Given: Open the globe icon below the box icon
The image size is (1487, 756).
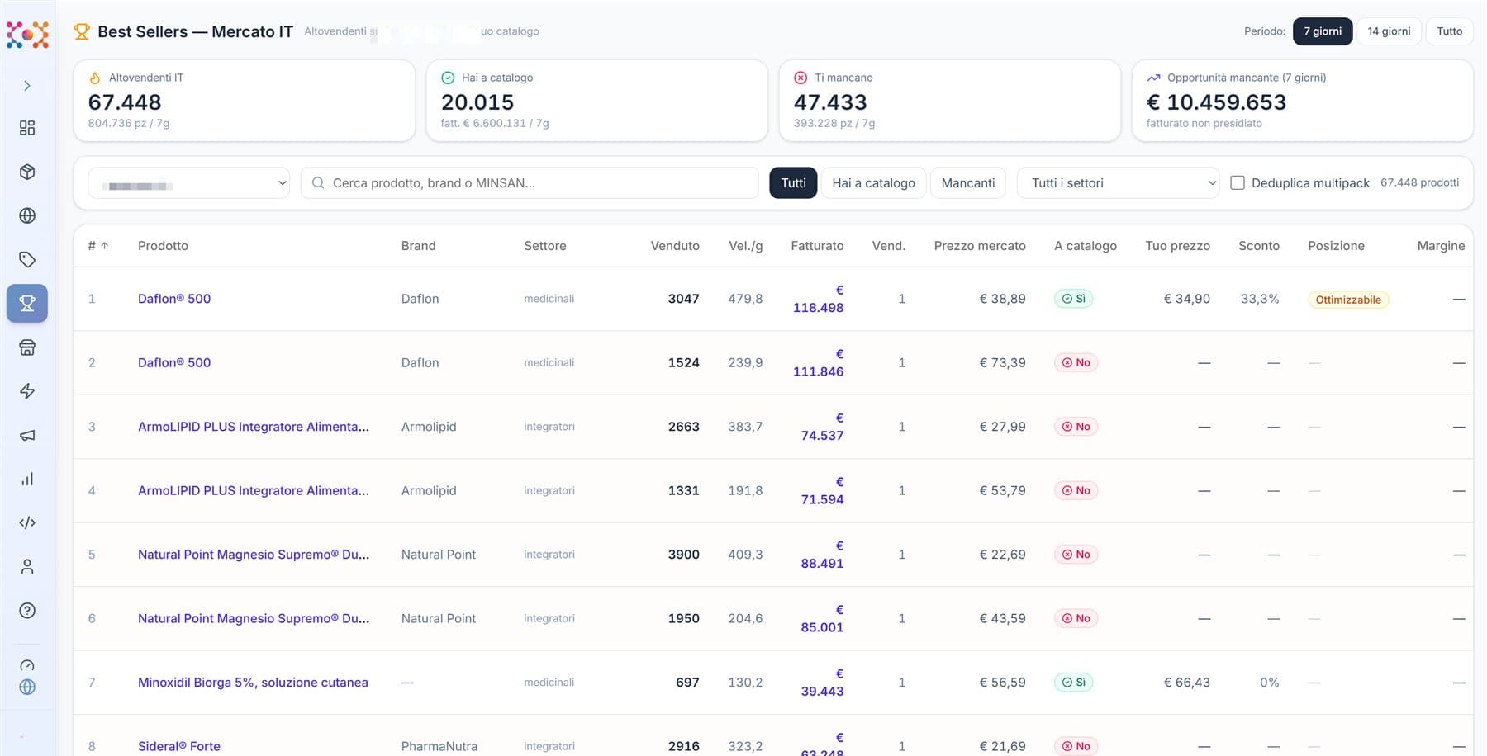Looking at the screenshot, I should click(27, 215).
